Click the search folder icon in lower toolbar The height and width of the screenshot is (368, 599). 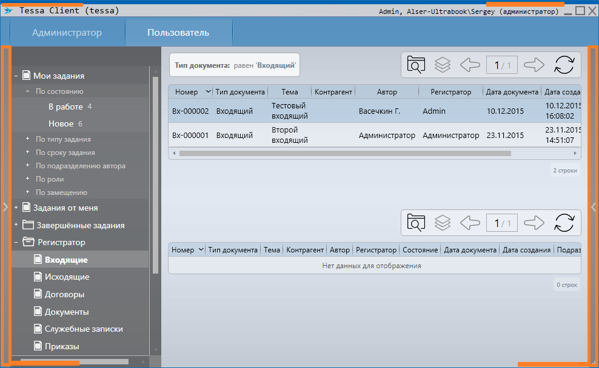416,223
